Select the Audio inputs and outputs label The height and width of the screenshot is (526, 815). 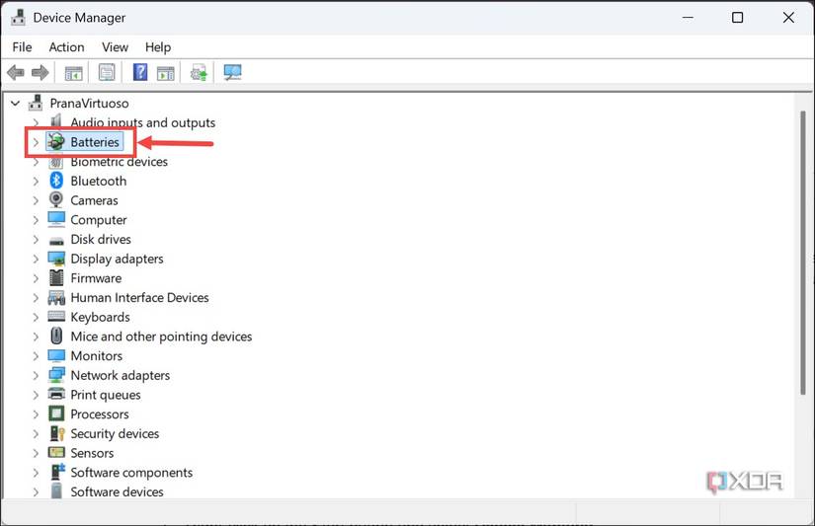tap(143, 122)
